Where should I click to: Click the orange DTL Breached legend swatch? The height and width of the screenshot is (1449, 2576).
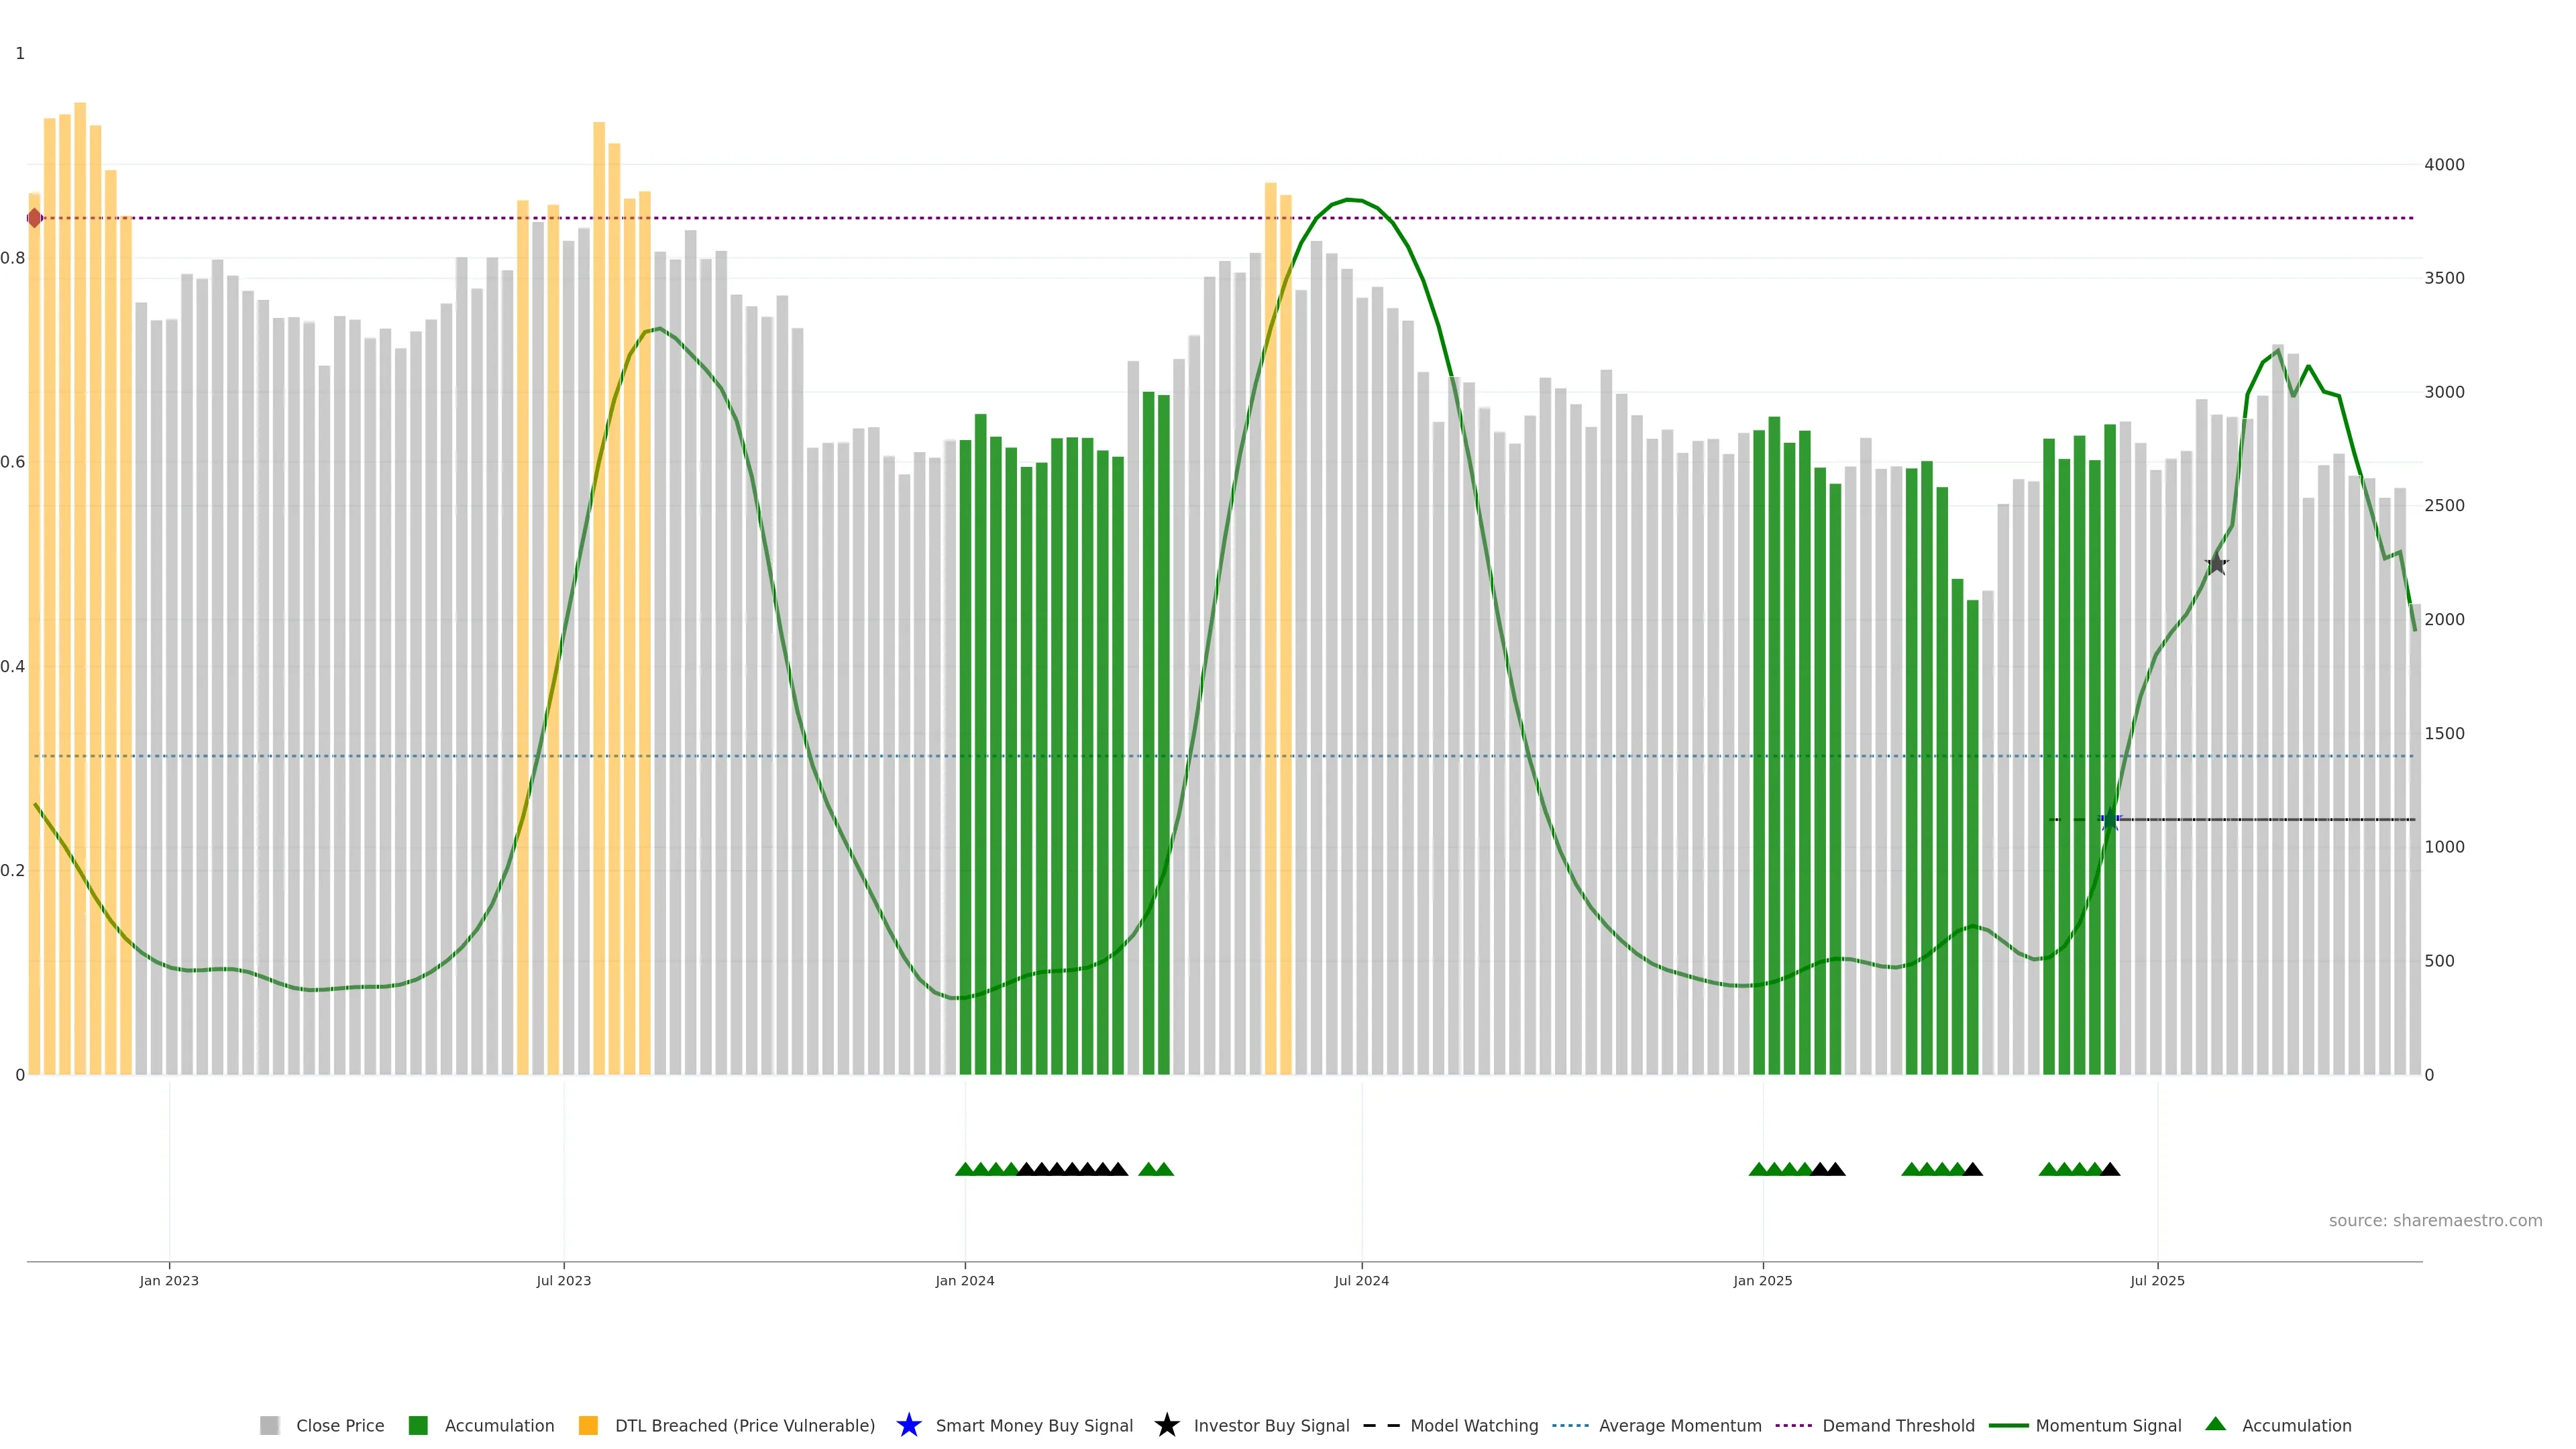tap(588, 1425)
